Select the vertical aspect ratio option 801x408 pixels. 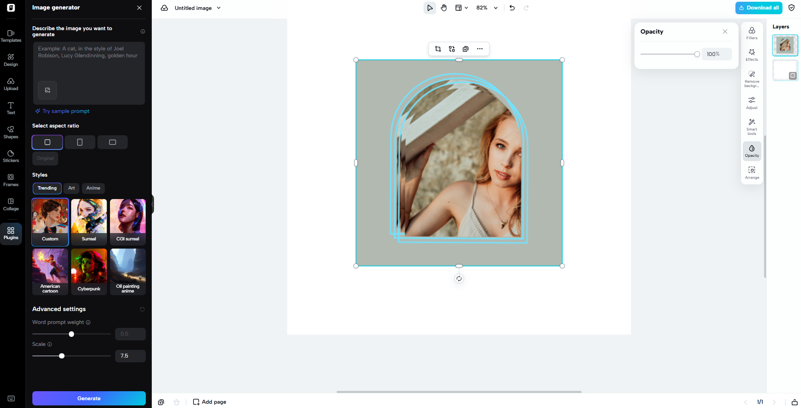pyautogui.click(x=79, y=142)
